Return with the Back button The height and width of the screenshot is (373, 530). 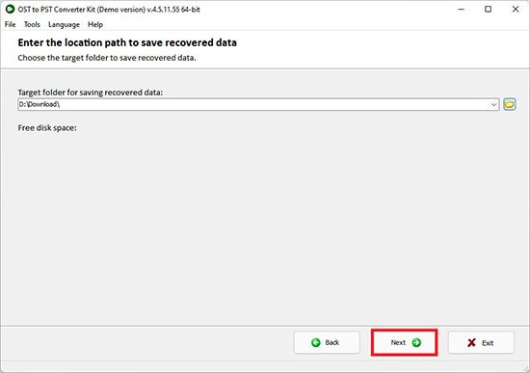(327, 342)
